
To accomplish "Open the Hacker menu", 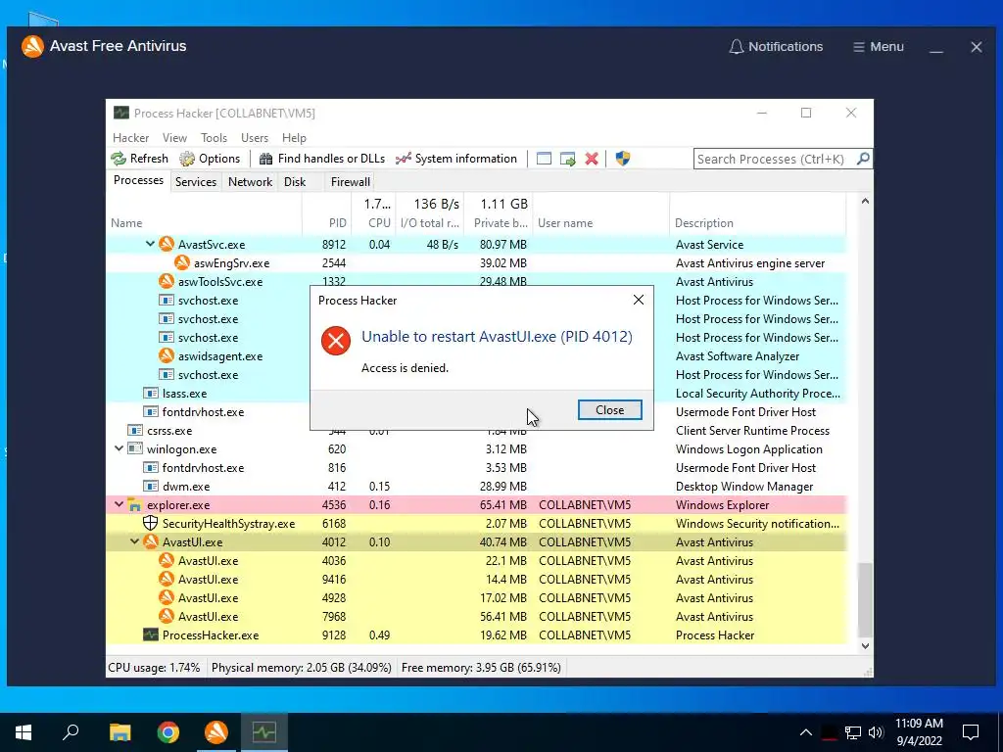I will [x=130, y=138].
